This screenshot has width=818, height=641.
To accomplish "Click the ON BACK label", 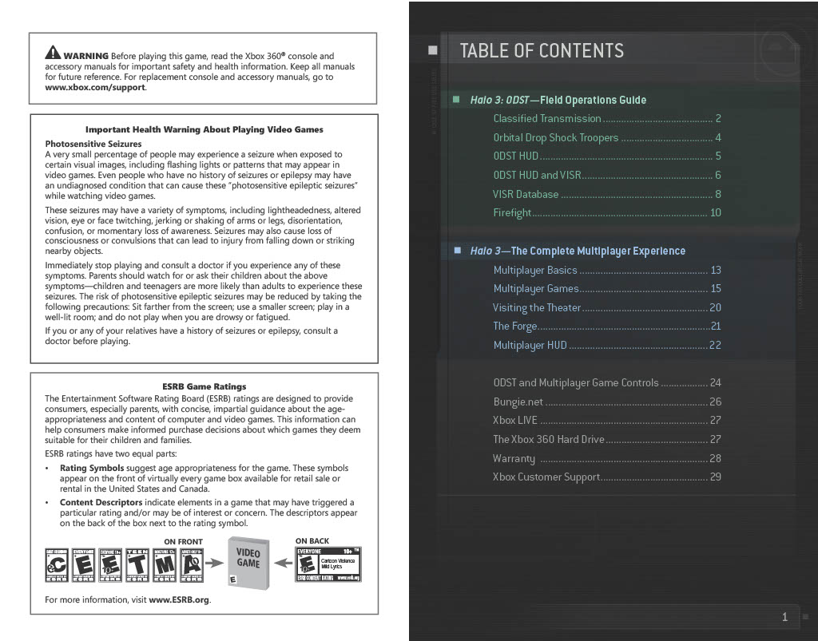I will coord(312,541).
